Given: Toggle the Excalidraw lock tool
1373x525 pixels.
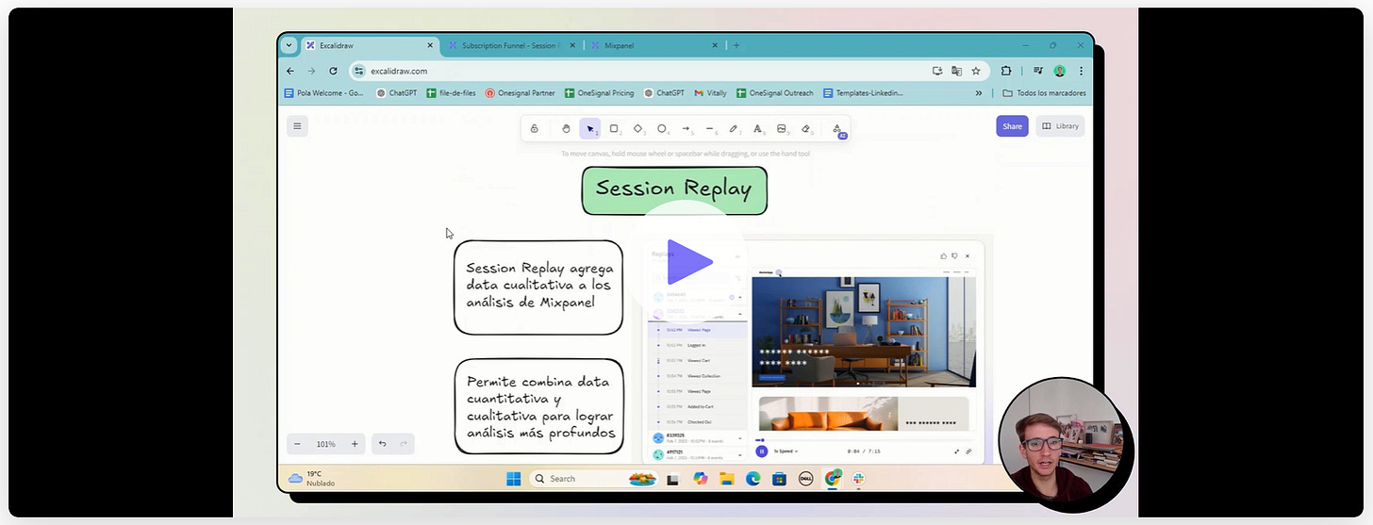Looking at the screenshot, I should (535, 129).
